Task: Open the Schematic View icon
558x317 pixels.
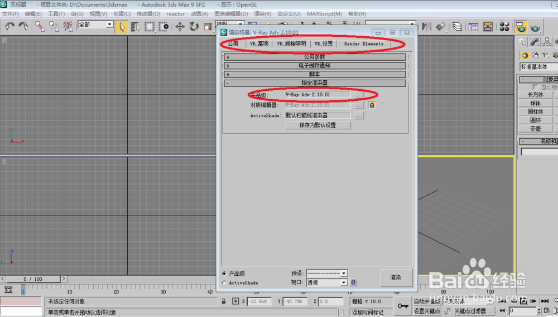Action: click(488, 27)
